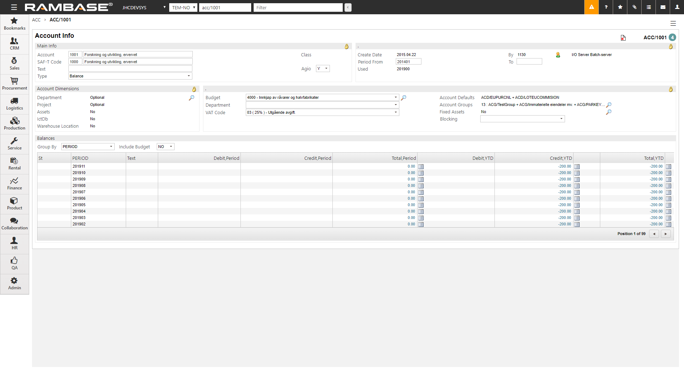Click the magnifier icon next to Budget
The height and width of the screenshot is (377, 684).
pyautogui.click(x=404, y=97)
